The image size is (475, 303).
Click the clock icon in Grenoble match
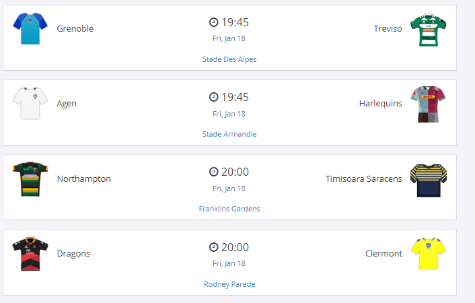214,22
